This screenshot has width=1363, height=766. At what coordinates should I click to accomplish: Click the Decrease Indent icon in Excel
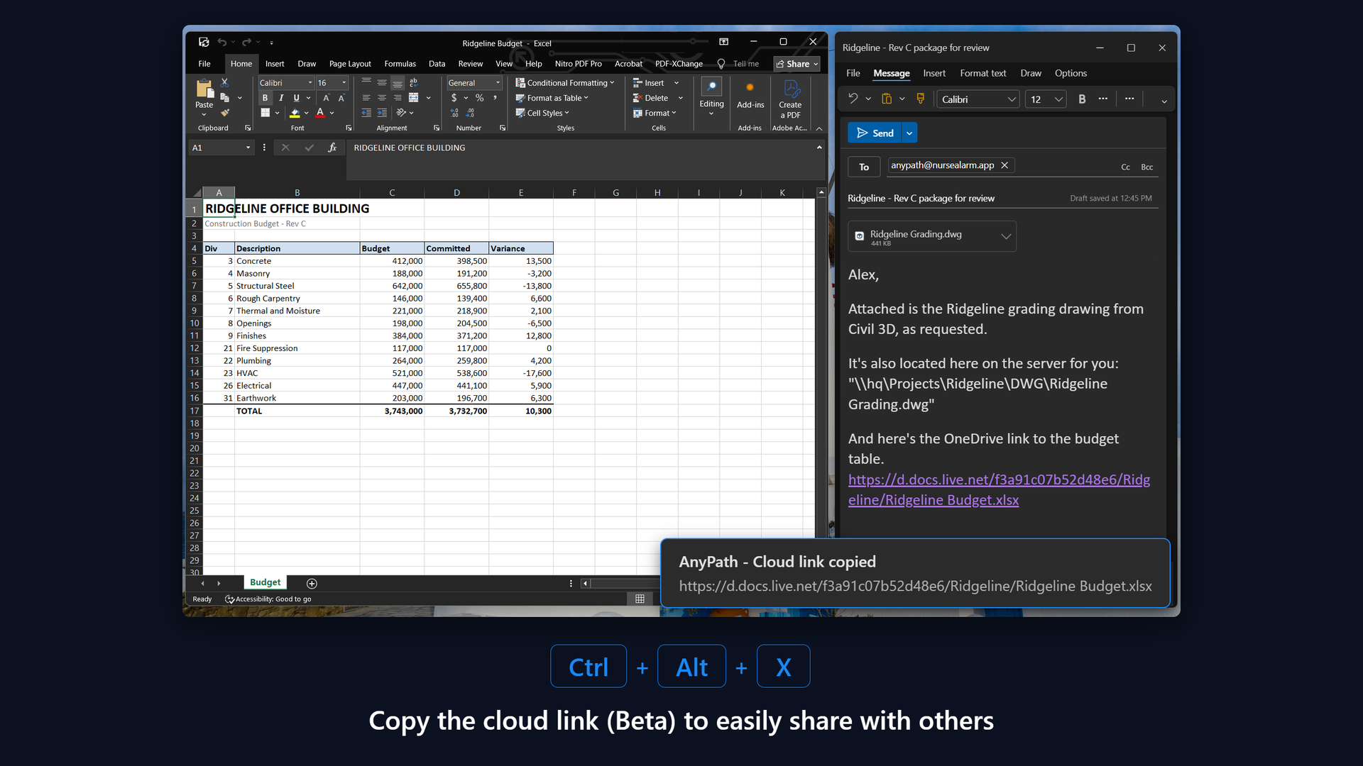coord(366,113)
